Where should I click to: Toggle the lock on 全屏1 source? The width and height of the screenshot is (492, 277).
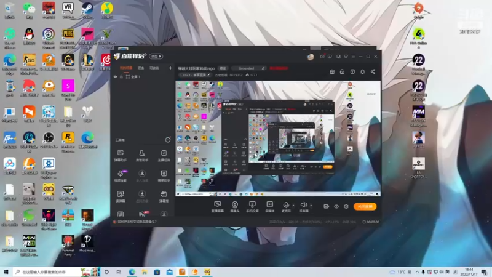[121, 76]
